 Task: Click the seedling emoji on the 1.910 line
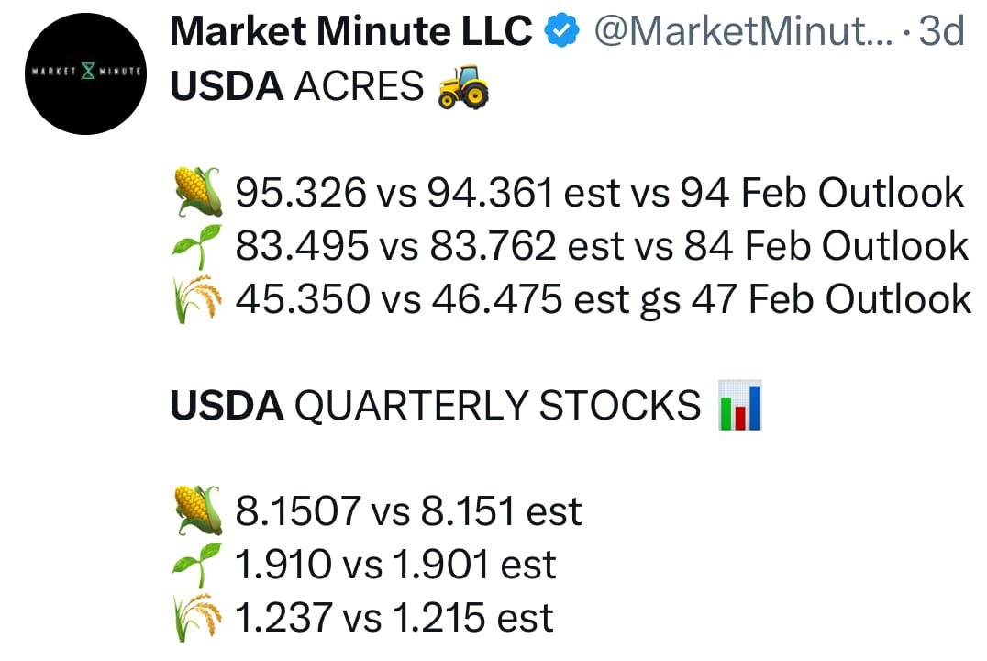tap(197, 565)
